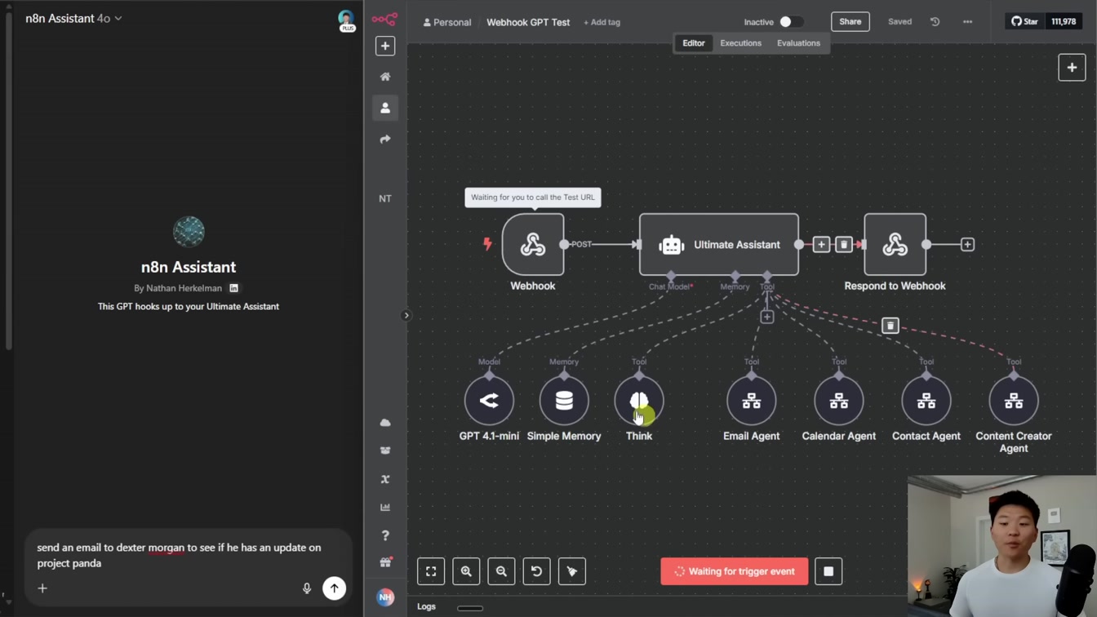The image size is (1097, 617).
Task: Open the NT project in sidebar
Action: pos(385,198)
